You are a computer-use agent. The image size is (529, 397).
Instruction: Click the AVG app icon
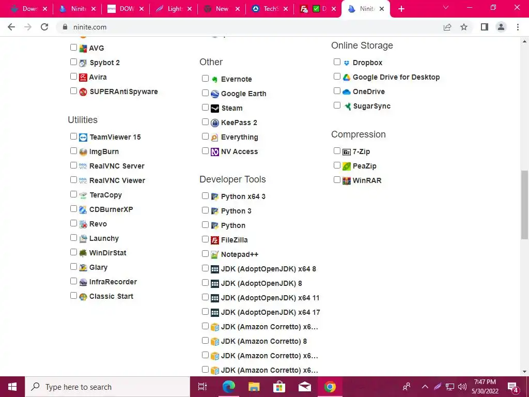click(83, 48)
